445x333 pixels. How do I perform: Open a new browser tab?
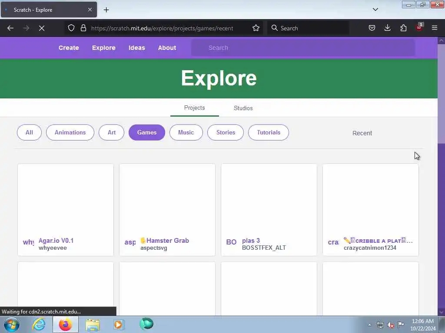pos(106,10)
